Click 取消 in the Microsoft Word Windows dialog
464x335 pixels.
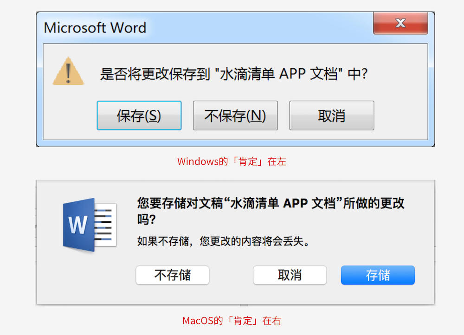[331, 116]
